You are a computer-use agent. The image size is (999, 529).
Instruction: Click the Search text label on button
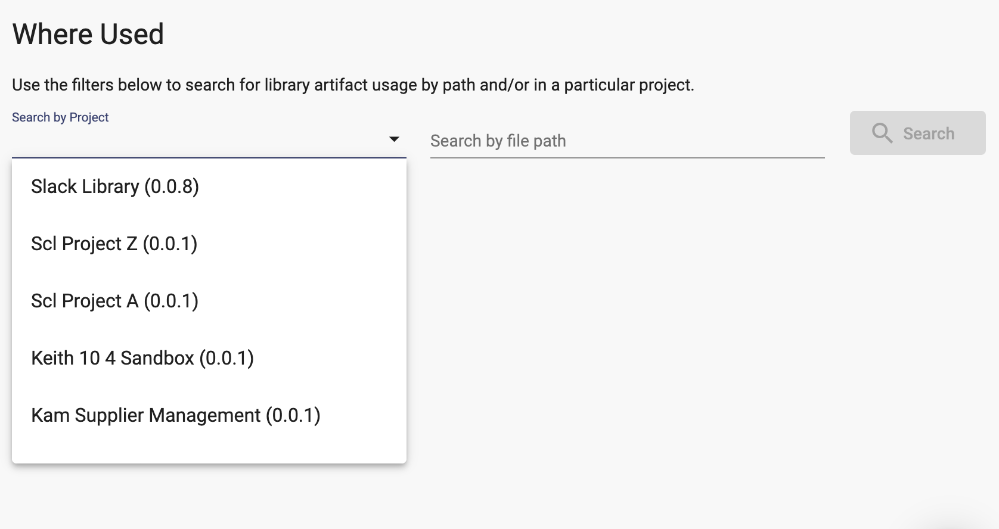coord(929,133)
